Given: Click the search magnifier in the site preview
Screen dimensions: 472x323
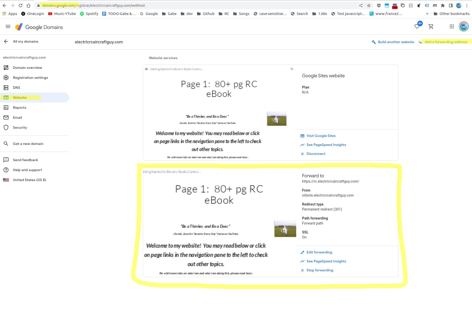Looking at the screenshot, I should pyautogui.click(x=291, y=69).
